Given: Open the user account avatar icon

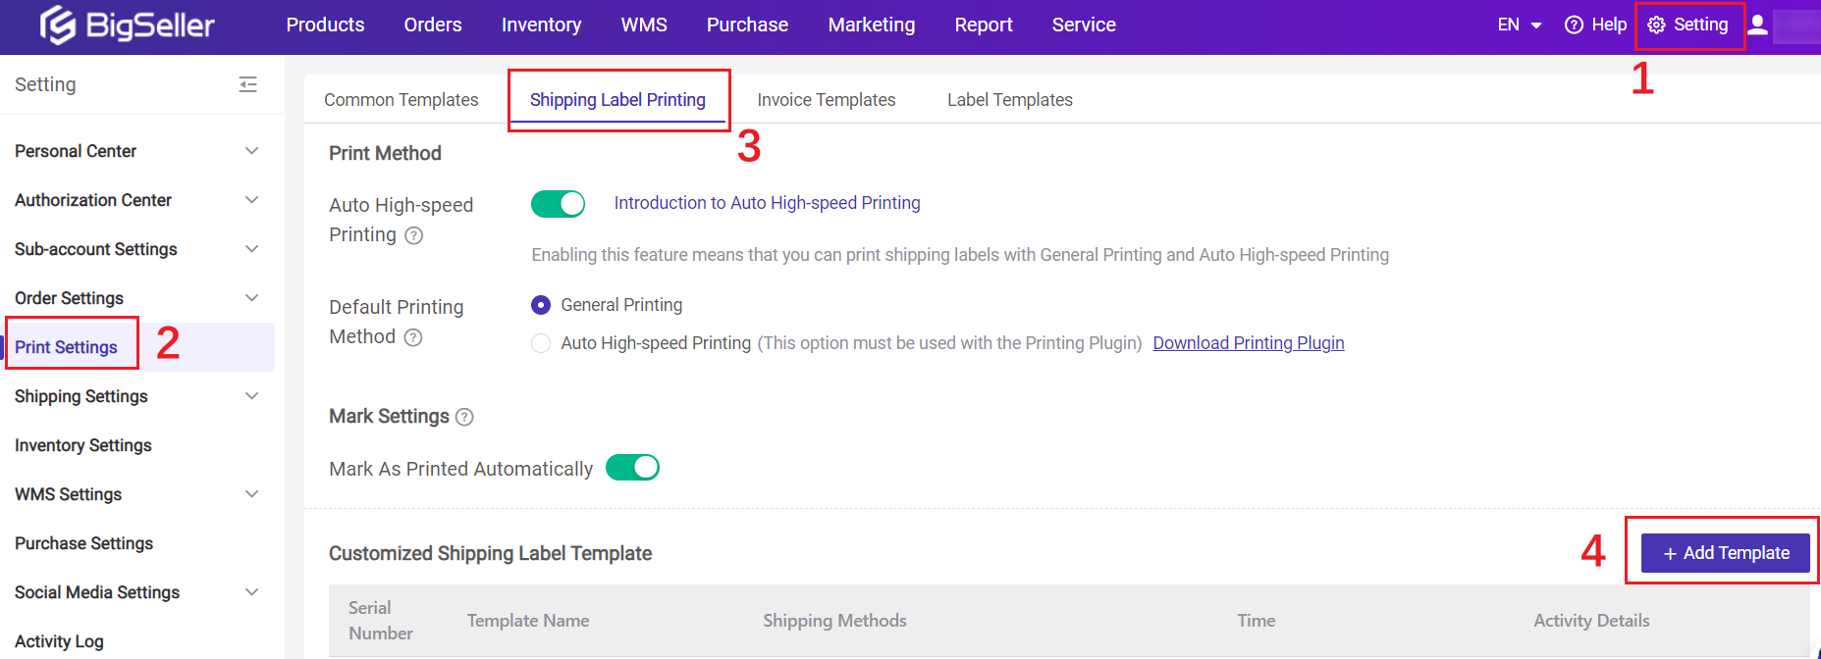Looking at the screenshot, I should pos(1757,25).
